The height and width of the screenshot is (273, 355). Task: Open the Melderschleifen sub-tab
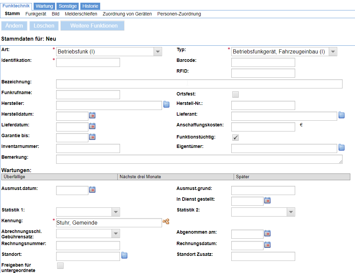click(81, 14)
